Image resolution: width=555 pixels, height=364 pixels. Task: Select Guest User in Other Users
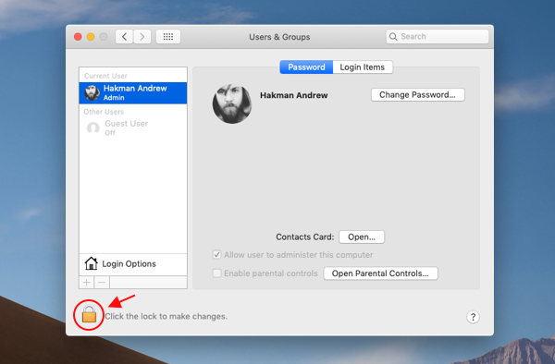coord(133,127)
